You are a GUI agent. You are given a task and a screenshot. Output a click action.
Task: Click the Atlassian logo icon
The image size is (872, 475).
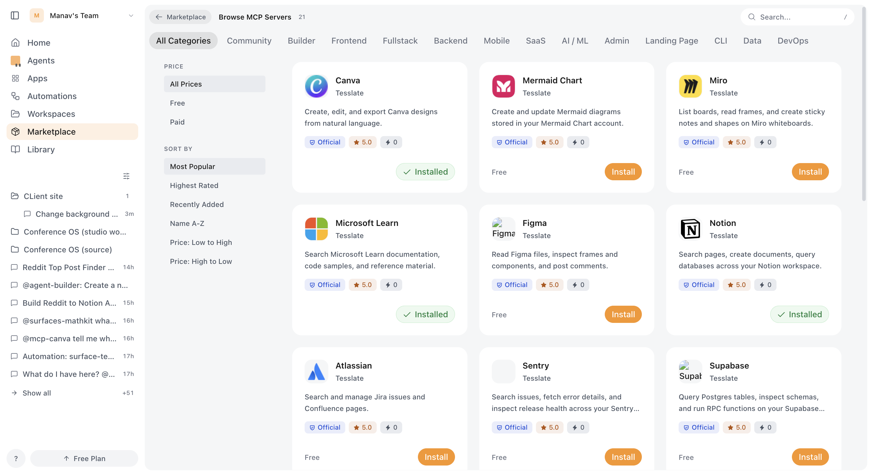316,372
